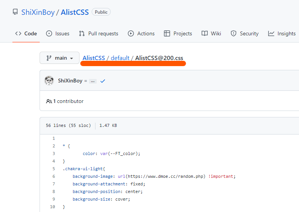299x212 pixels.
Task: Click the AlistCSS repository name link
Action: pyautogui.click(x=75, y=12)
